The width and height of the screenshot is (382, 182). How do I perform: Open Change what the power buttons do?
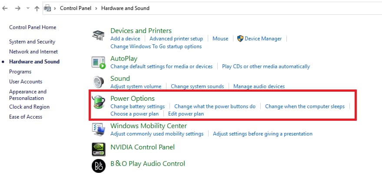click(215, 106)
